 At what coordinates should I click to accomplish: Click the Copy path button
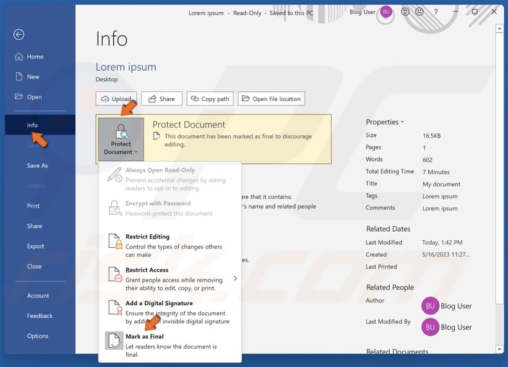(210, 99)
